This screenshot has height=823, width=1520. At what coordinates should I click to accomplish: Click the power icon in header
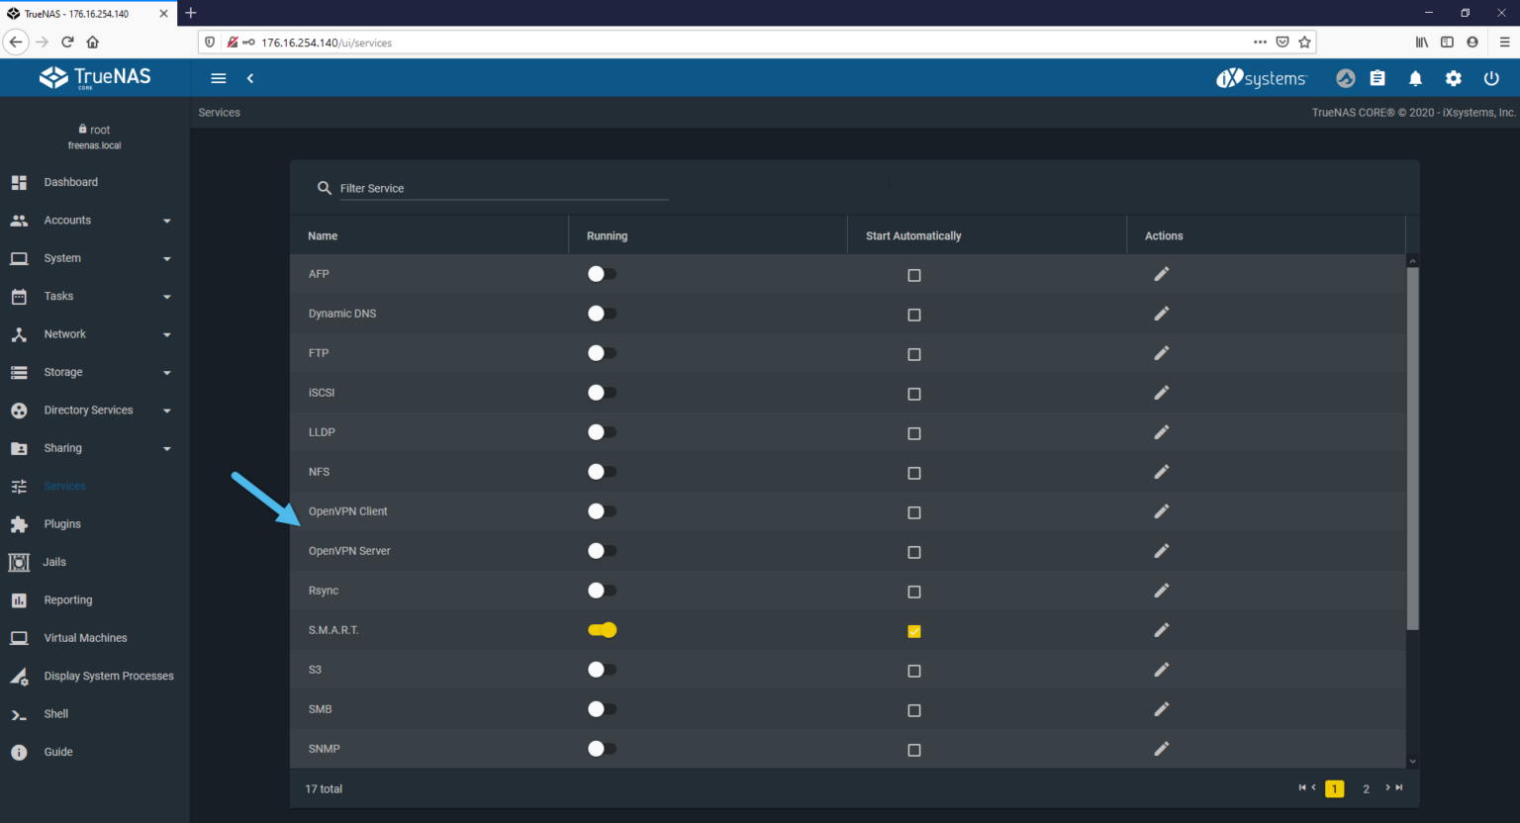(1491, 78)
